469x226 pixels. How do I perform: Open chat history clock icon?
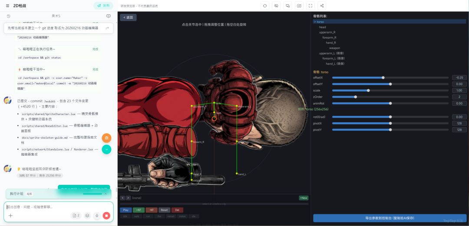9,16
